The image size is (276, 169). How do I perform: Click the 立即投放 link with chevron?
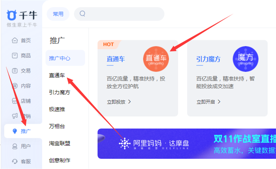coord(119,102)
